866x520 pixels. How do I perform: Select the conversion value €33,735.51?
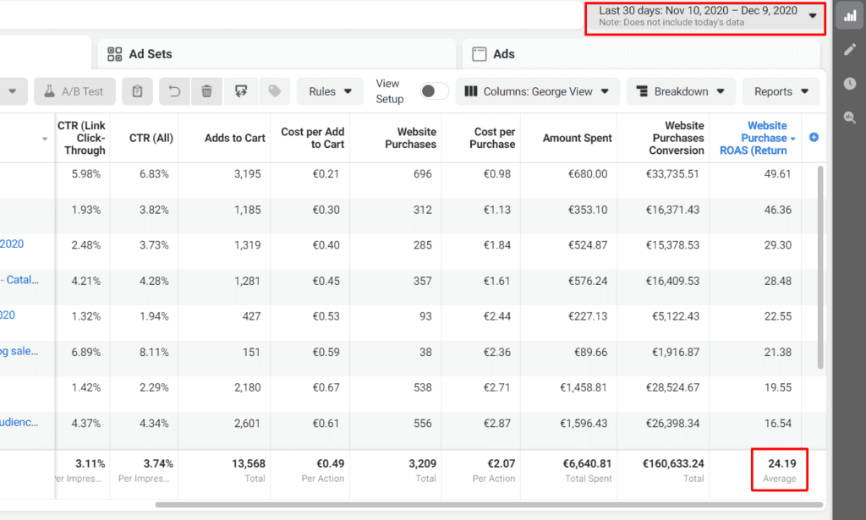click(672, 174)
